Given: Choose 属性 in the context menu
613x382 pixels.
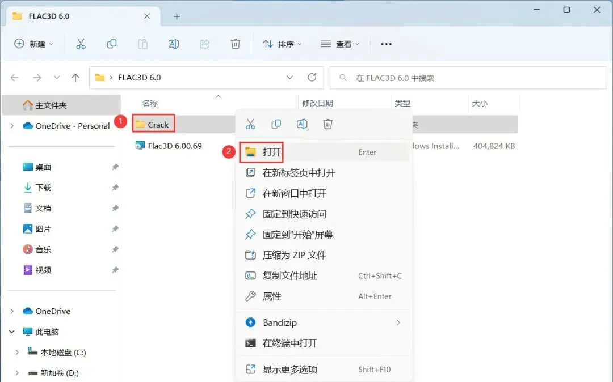Looking at the screenshot, I should click(x=324, y=296).
